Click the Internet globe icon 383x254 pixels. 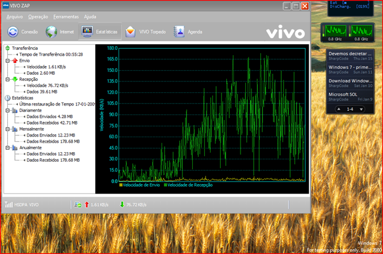click(51, 32)
